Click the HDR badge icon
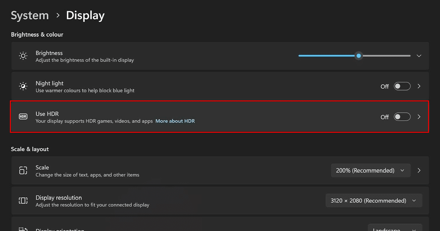This screenshot has height=231, width=440. point(23,117)
